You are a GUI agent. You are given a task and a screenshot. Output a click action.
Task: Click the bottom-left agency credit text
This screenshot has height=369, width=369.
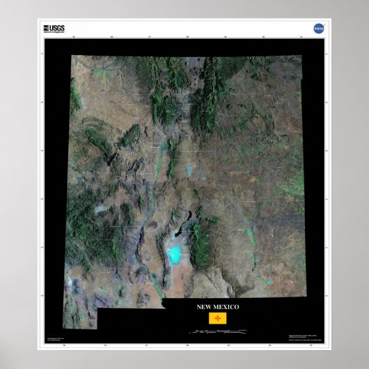(55, 339)
